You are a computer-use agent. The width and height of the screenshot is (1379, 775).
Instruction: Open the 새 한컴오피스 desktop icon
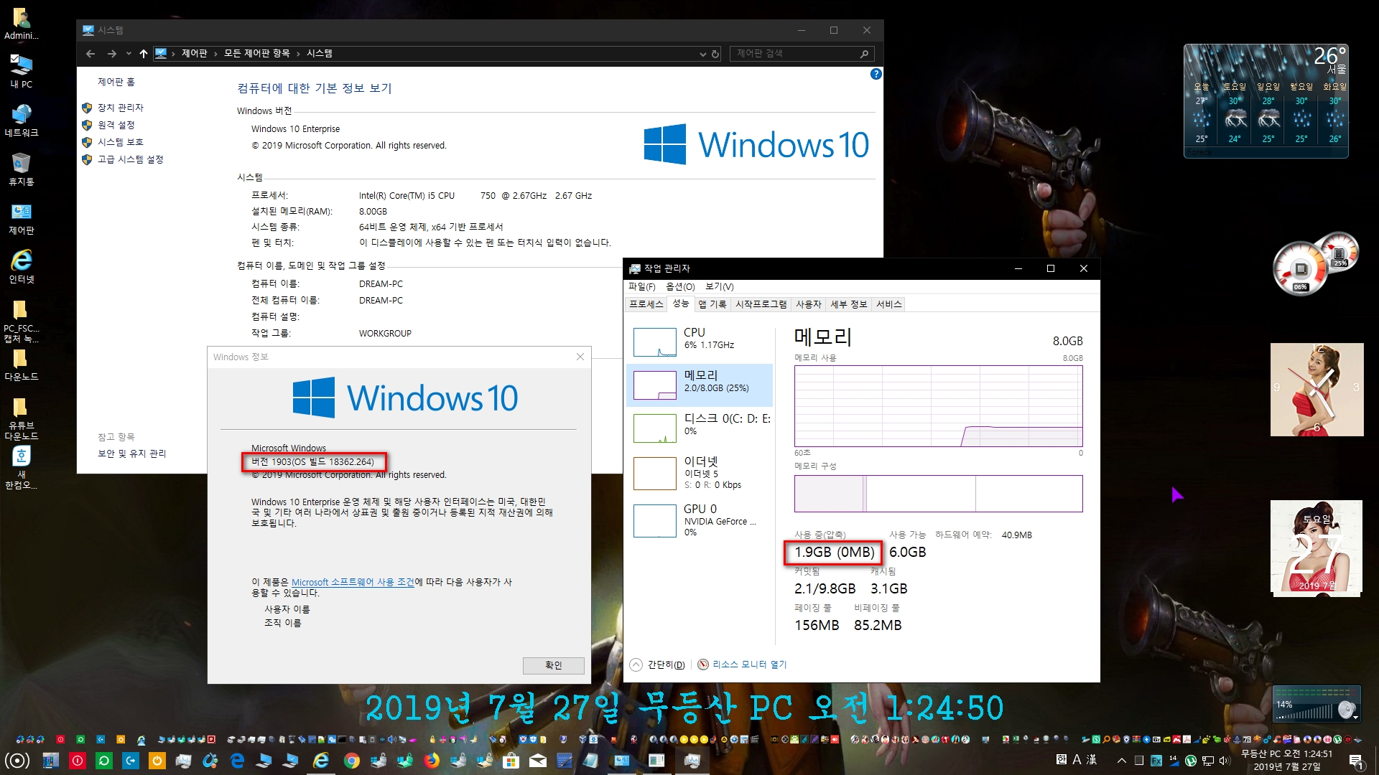tap(21, 468)
